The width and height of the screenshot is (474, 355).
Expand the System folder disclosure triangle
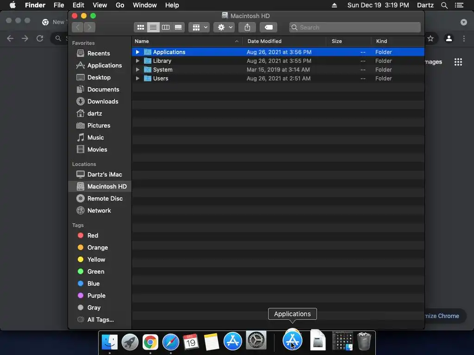click(137, 69)
